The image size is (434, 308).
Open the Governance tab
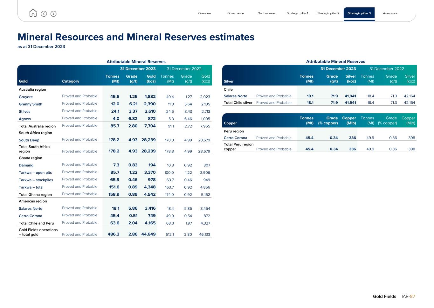(x=235, y=13)
